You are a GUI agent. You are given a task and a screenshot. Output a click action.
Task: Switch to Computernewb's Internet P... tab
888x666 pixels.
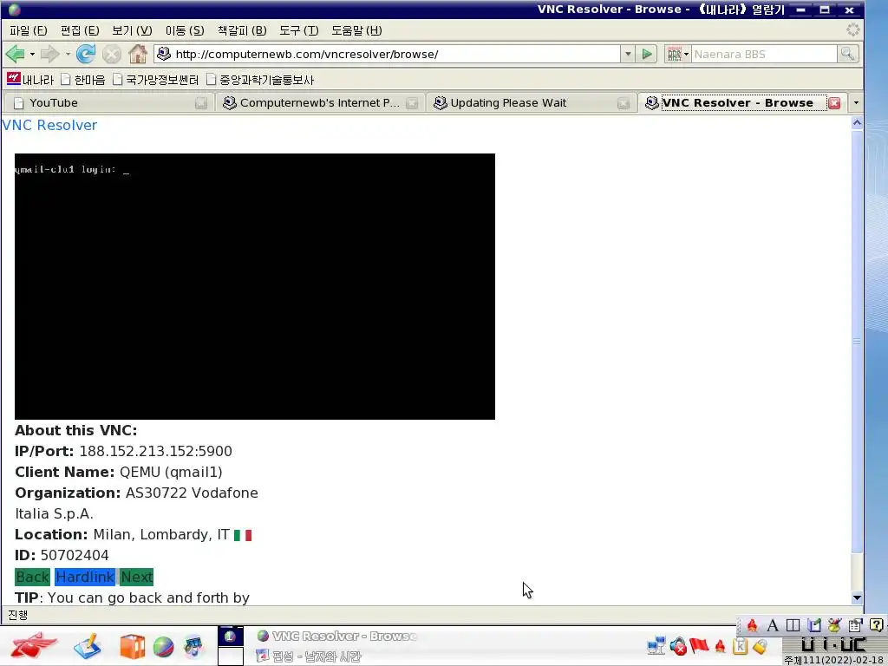point(320,103)
